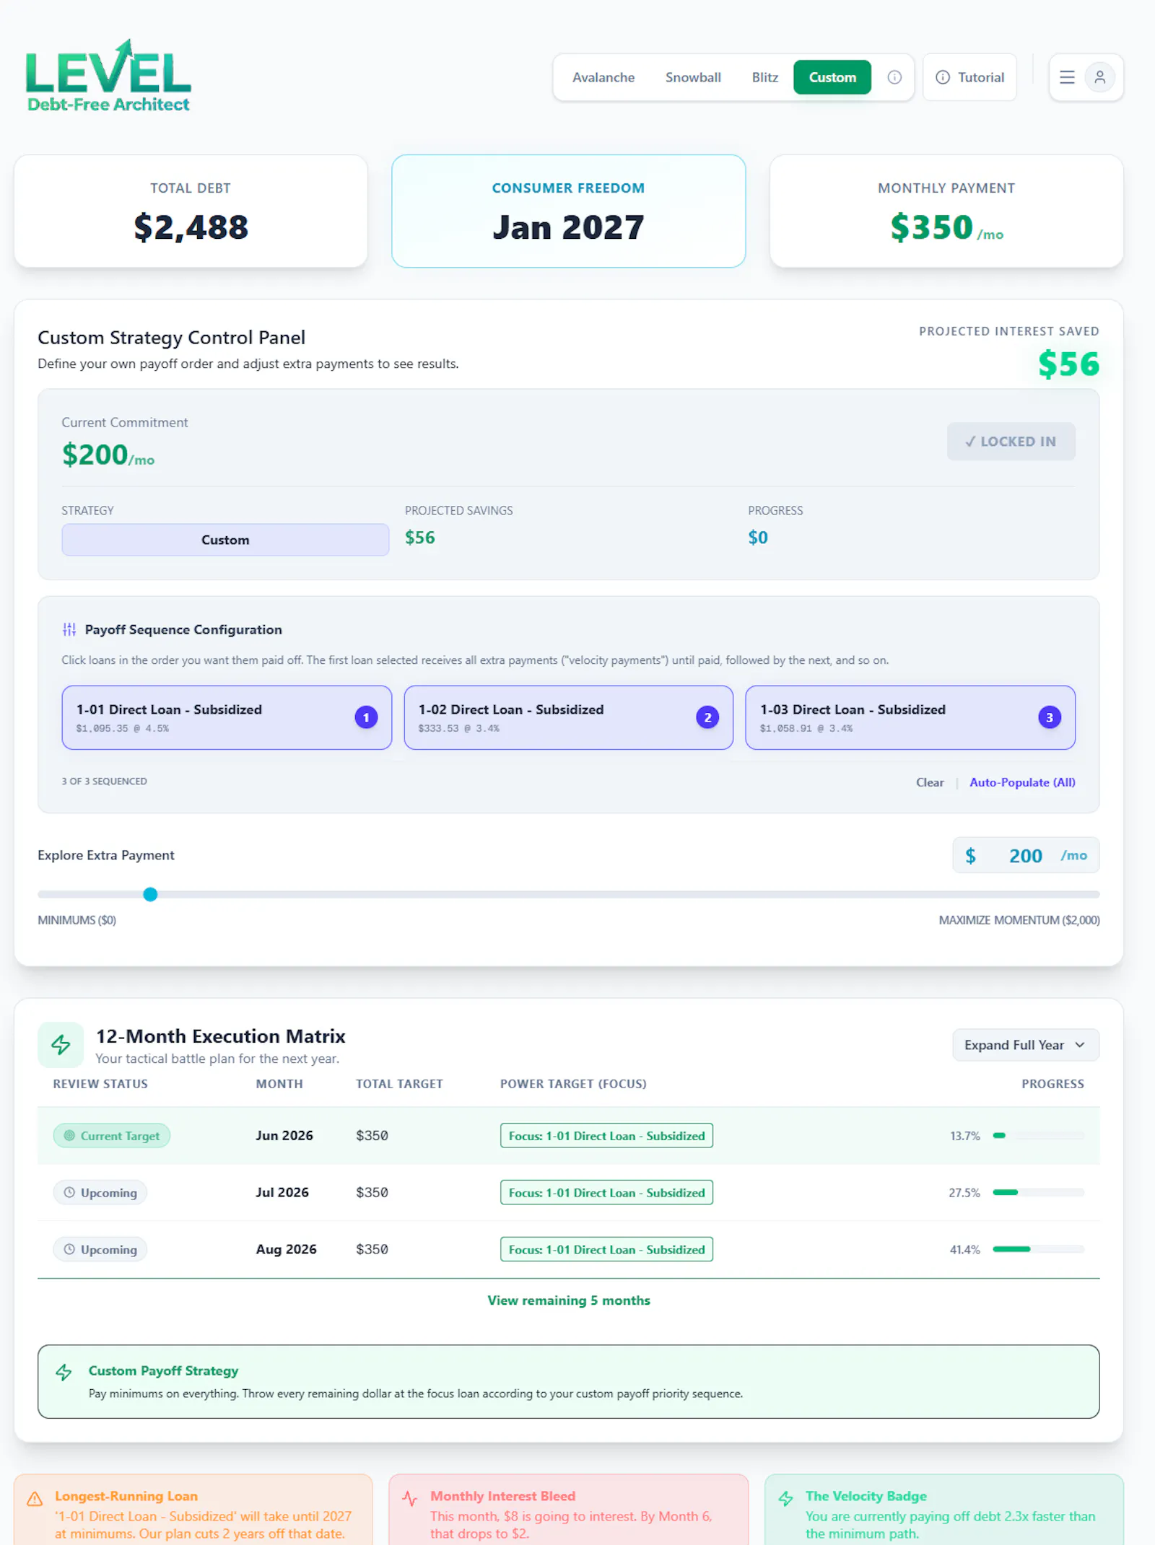
Task: Select the Avalanche strategy tab
Action: (603, 77)
